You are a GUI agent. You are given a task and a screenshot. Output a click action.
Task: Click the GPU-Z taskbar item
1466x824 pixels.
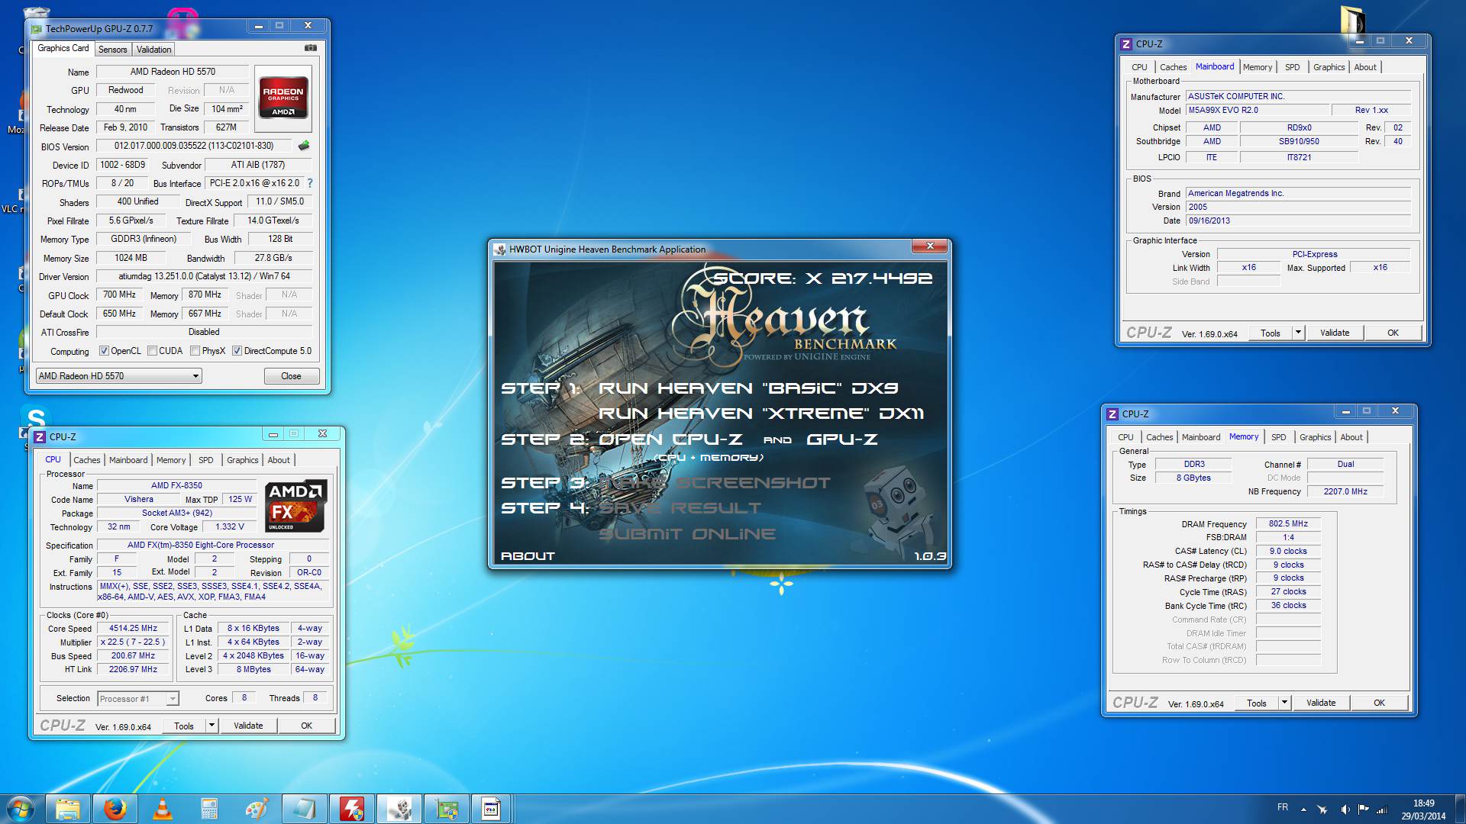(x=446, y=809)
